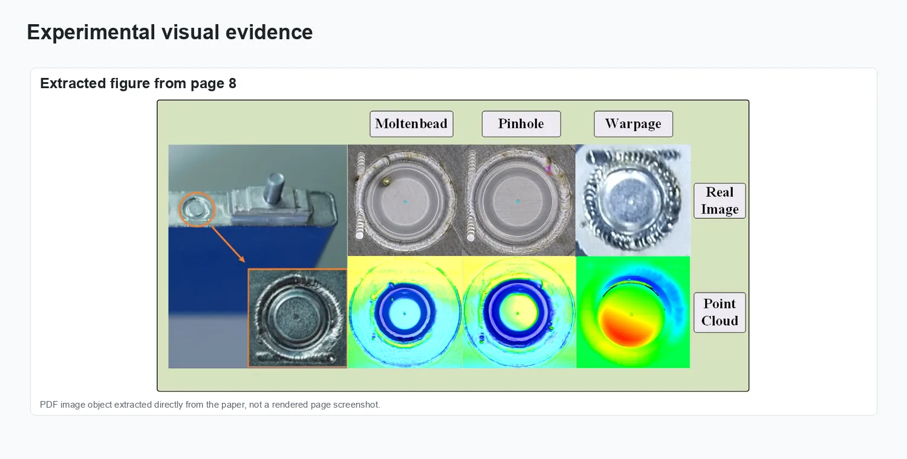
Task: Click the 'Extracted figure from page 8' title
Action: [138, 83]
